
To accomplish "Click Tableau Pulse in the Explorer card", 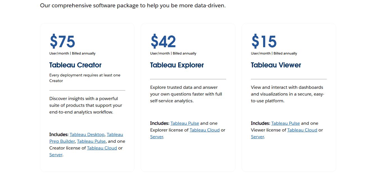I will point(185,123).
